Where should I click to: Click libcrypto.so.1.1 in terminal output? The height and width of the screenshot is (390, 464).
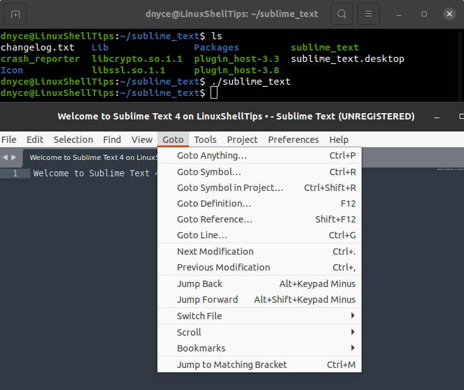click(137, 59)
